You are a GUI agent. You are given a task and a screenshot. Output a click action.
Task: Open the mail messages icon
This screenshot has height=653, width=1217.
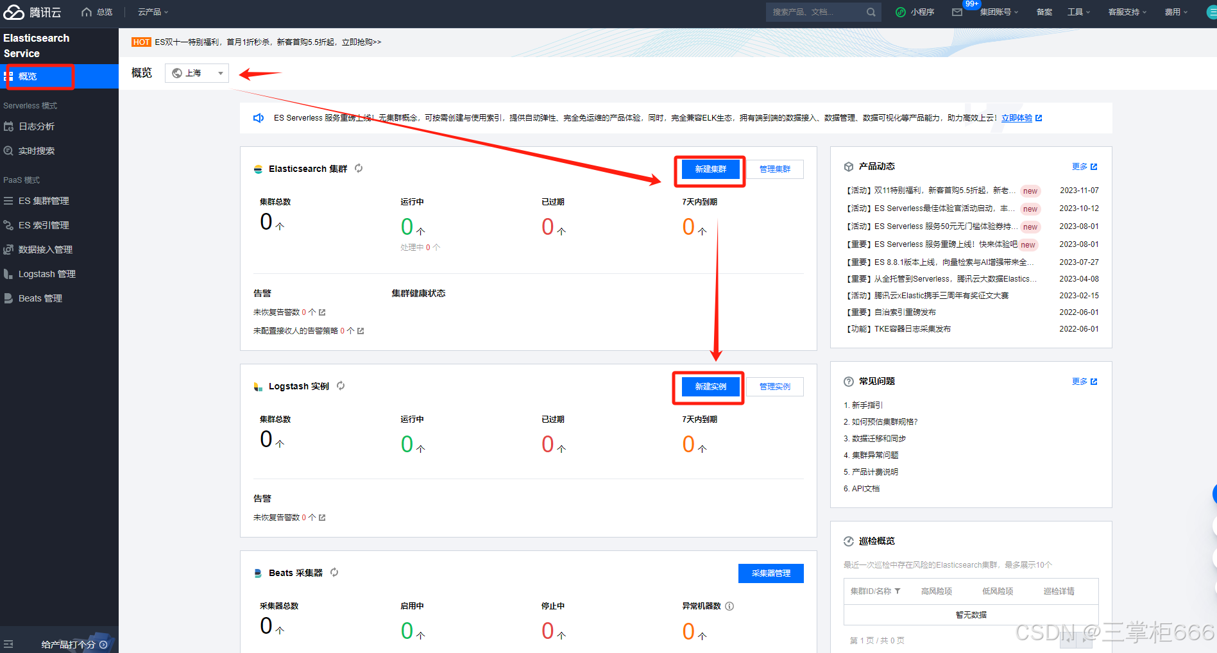click(x=957, y=12)
